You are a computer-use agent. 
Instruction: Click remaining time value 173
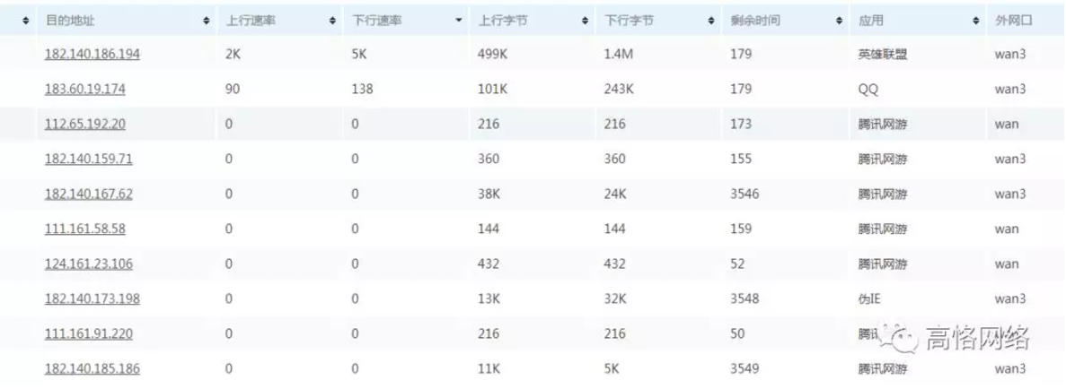741,125
